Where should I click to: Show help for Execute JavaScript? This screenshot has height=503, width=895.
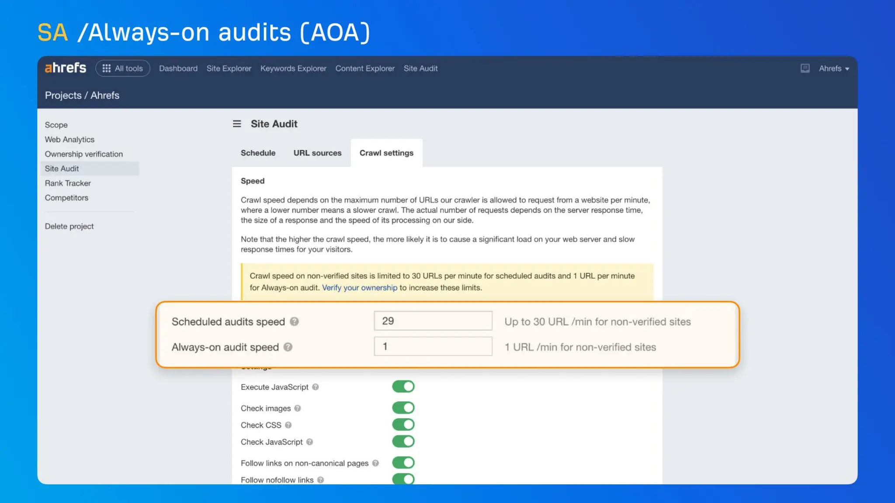click(316, 387)
